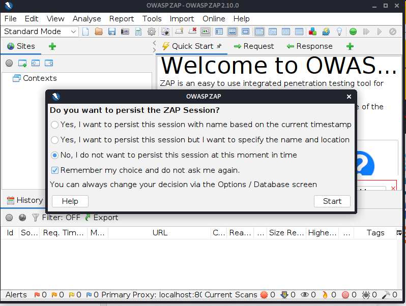Click the Manage Add-ons colored blocks icon
The image size is (406, 306).
[x=312, y=32]
